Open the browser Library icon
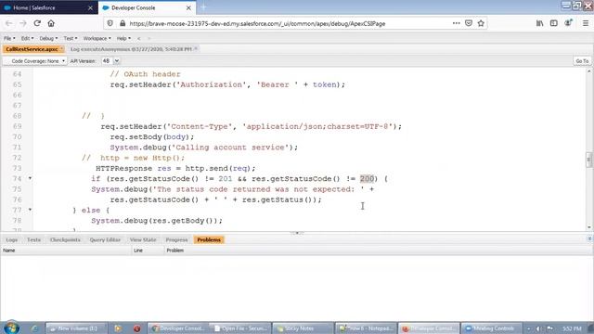 [539, 23]
